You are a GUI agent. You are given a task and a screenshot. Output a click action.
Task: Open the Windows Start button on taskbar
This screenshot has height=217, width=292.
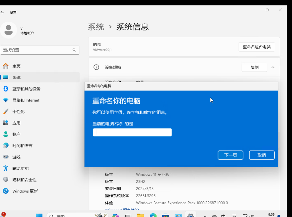39,215
